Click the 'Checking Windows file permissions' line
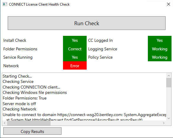Image resolution: width=173 pixels, height=138 pixels. coord(35,92)
